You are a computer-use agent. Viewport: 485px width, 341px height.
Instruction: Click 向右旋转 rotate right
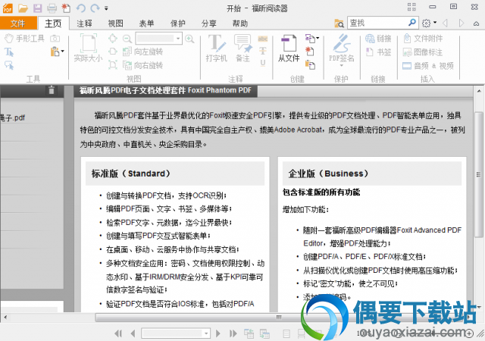(x=142, y=65)
